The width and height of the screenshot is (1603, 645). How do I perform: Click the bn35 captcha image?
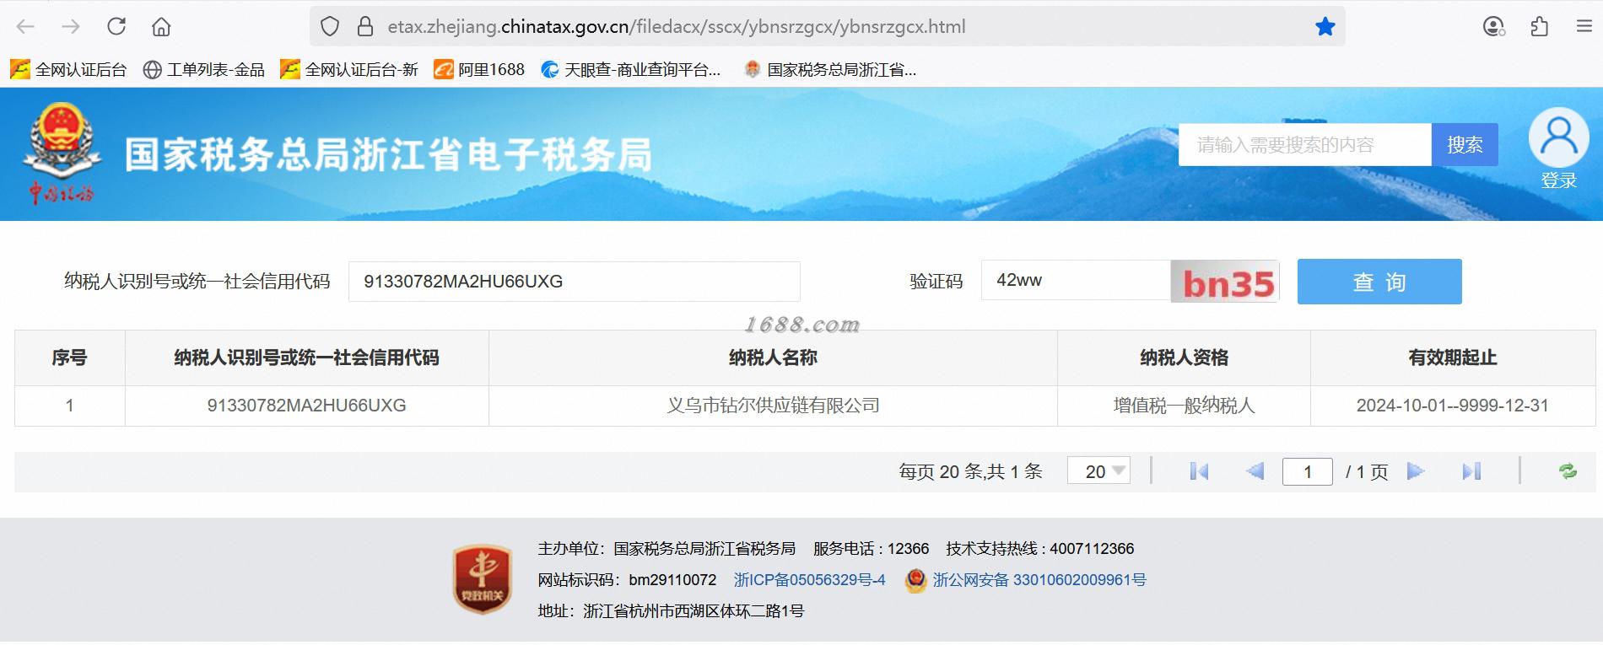click(1225, 282)
